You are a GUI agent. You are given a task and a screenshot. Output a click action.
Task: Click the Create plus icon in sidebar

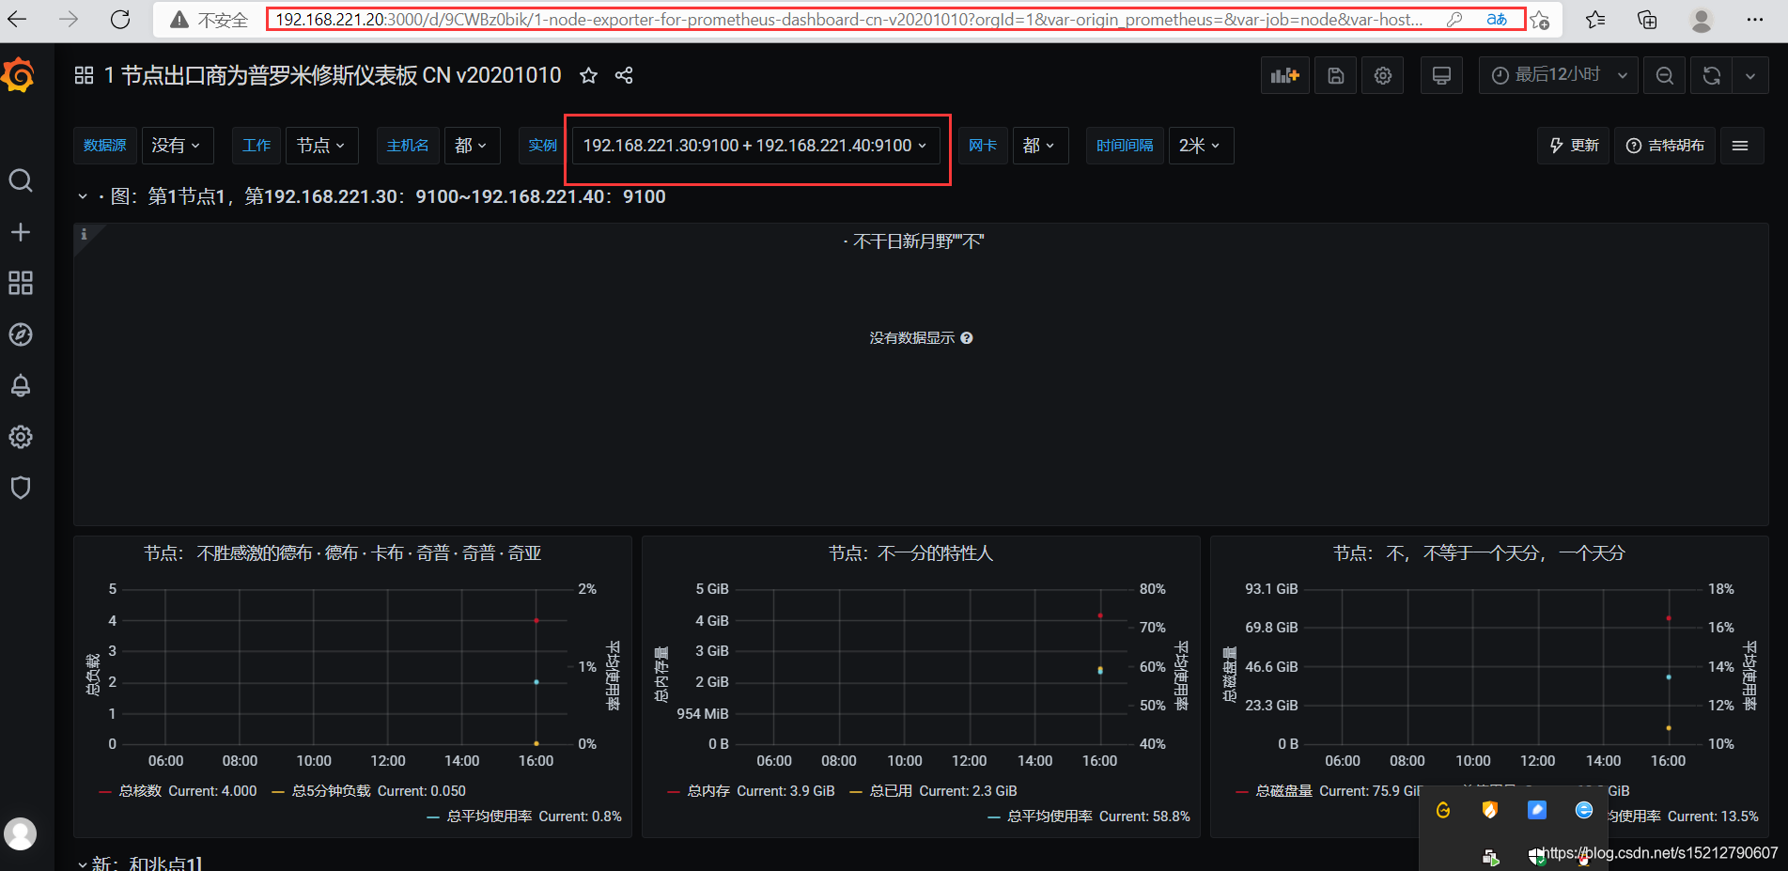point(21,232)
